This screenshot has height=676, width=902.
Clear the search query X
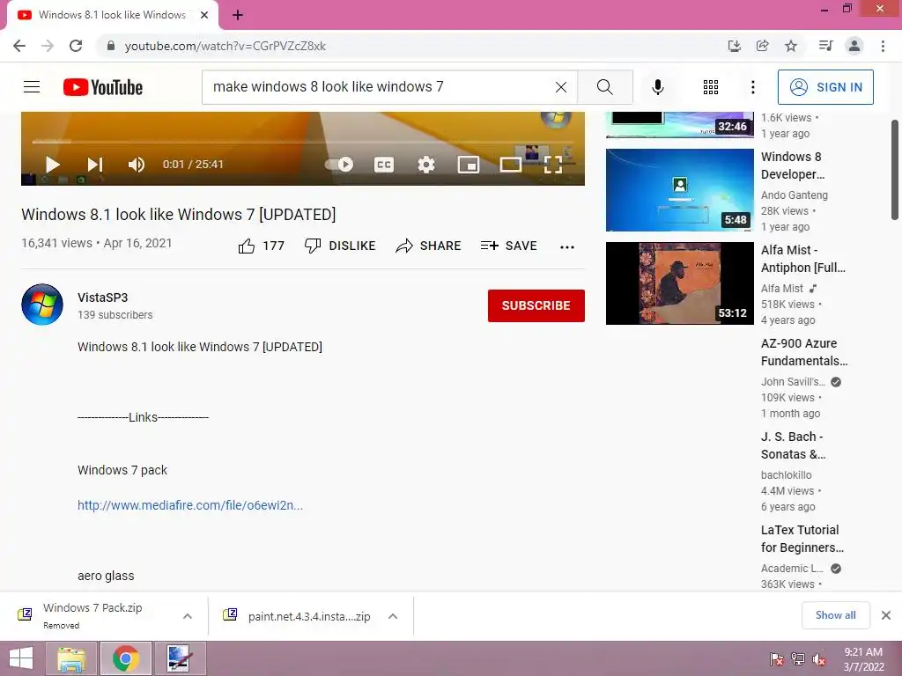pos(561,87)
